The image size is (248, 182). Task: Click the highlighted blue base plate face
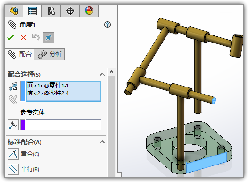point(207,163)
